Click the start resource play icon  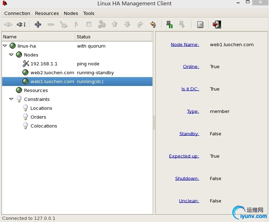point(76,25)
